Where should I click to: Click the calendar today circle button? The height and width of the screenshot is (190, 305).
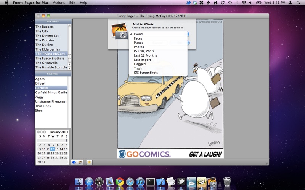[x=41, y=132]
